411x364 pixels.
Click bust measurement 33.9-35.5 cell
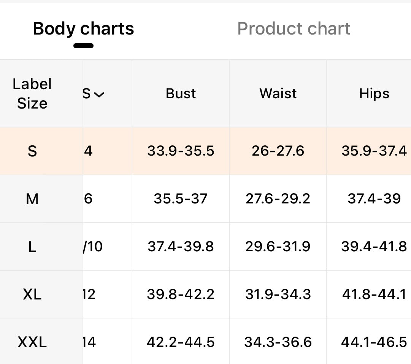tap(181, 151)
